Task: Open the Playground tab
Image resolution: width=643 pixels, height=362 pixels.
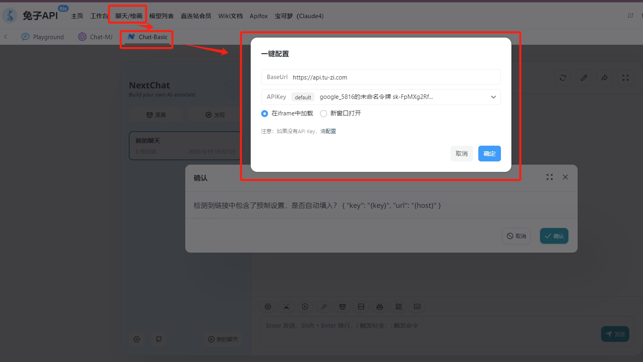Action: [43, 37]
